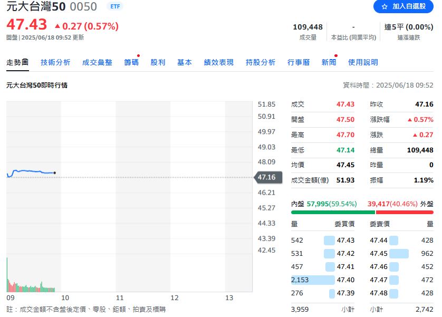Viewport: 442px width, 317px height.
Task: Open the 使用說明 tab
Action: (363, 62)
